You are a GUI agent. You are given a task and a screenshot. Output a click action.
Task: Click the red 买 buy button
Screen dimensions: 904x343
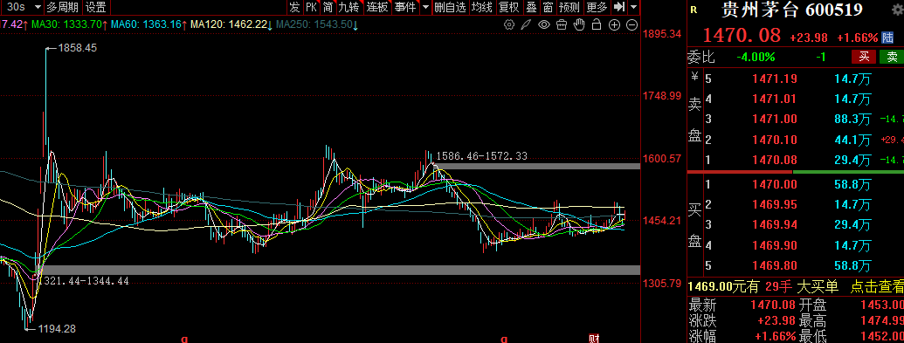point(864,57)
